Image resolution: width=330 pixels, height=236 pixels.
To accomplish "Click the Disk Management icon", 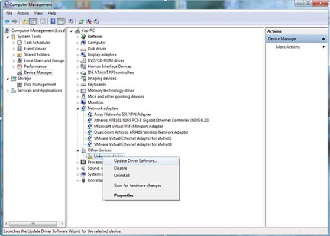I will [x=20, y=85].
